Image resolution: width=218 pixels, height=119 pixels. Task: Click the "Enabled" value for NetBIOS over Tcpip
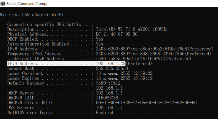(104, 112)
